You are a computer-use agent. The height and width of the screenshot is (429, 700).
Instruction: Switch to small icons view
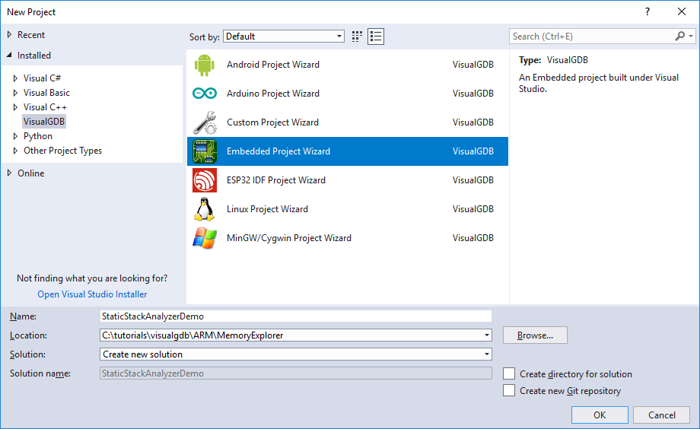coord(358,37)
